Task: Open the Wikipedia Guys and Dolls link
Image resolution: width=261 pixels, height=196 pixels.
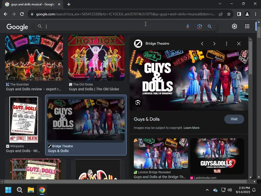Action: click(23, 151)
